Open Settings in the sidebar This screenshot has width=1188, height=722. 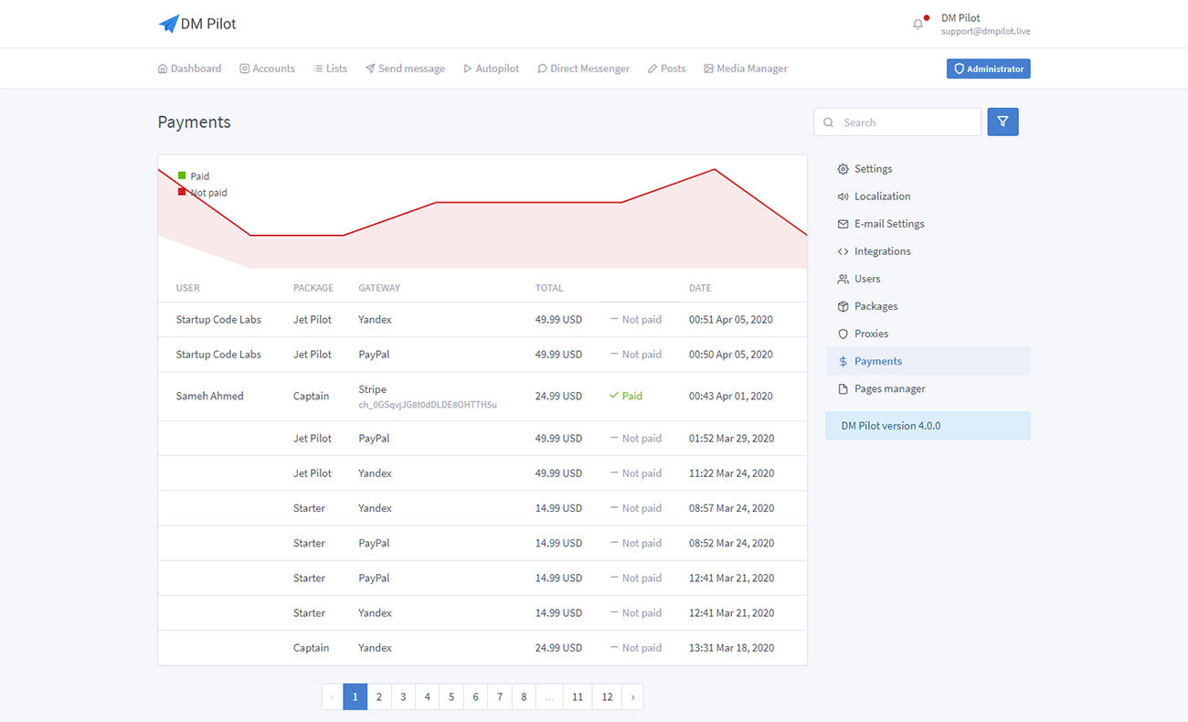pos(928,169)
